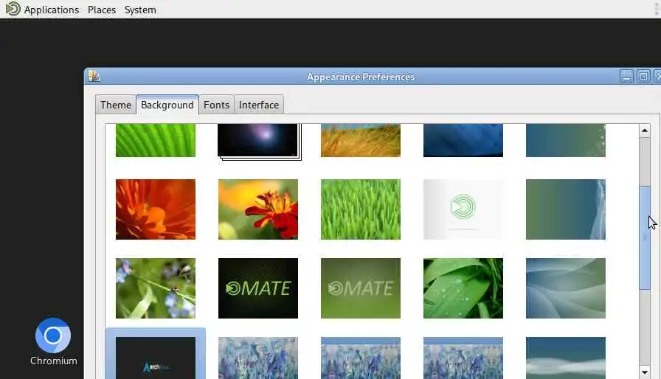Choose the teal gradient wallpaper with bubbles
Screen dimensions: 661x379
point(566,140)
